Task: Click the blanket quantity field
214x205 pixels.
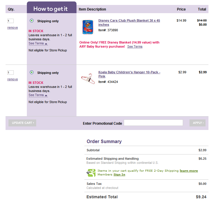Action: [x=11, y=21]
